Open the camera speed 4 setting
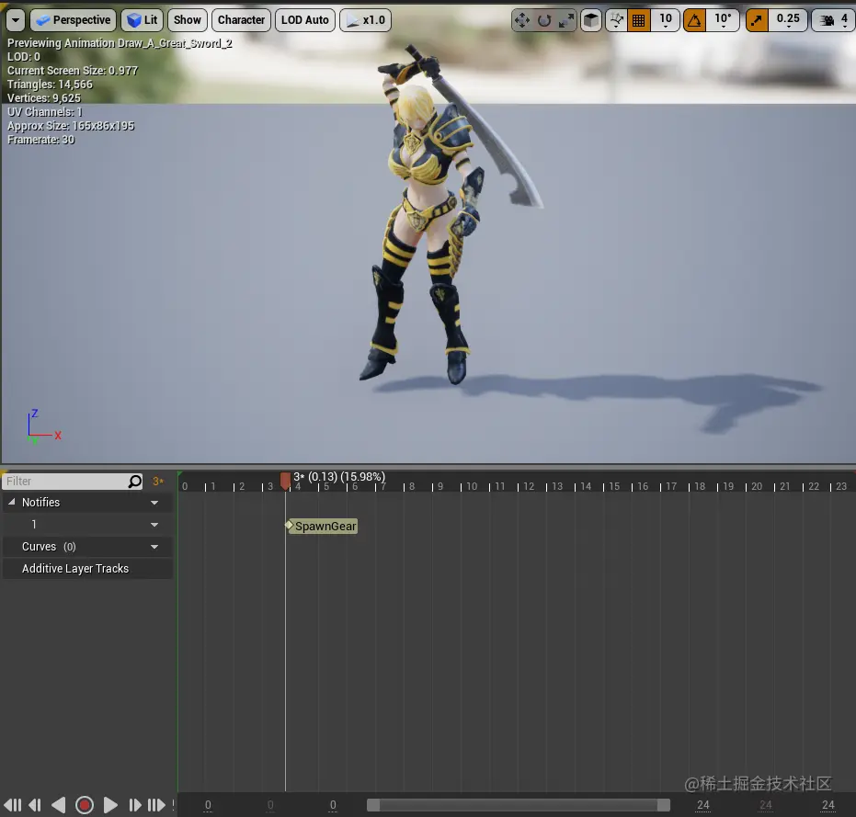Screen dimensions: 856x817 pyautogui.click(x=833, y=21)
